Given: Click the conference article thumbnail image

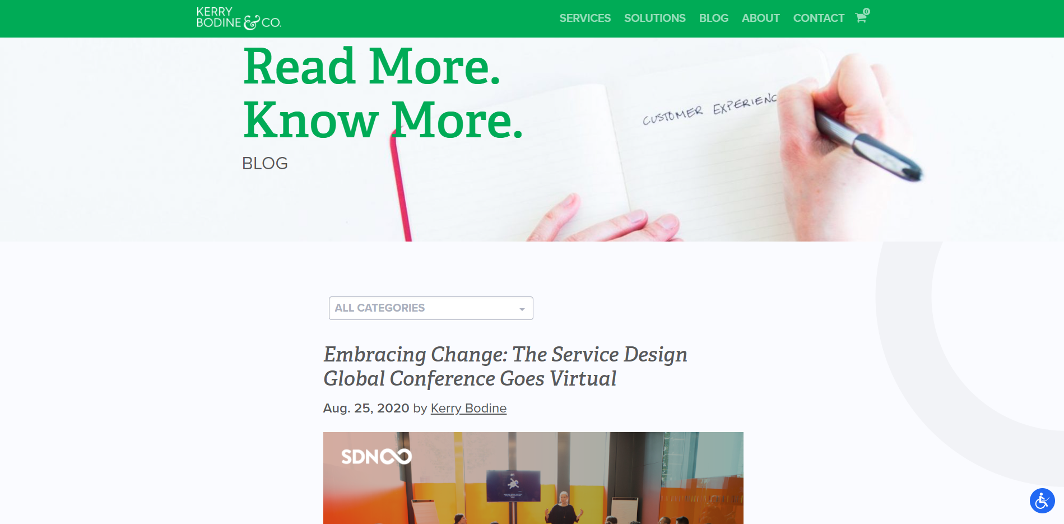Looking at the screenshot, I should pos(533,478).
